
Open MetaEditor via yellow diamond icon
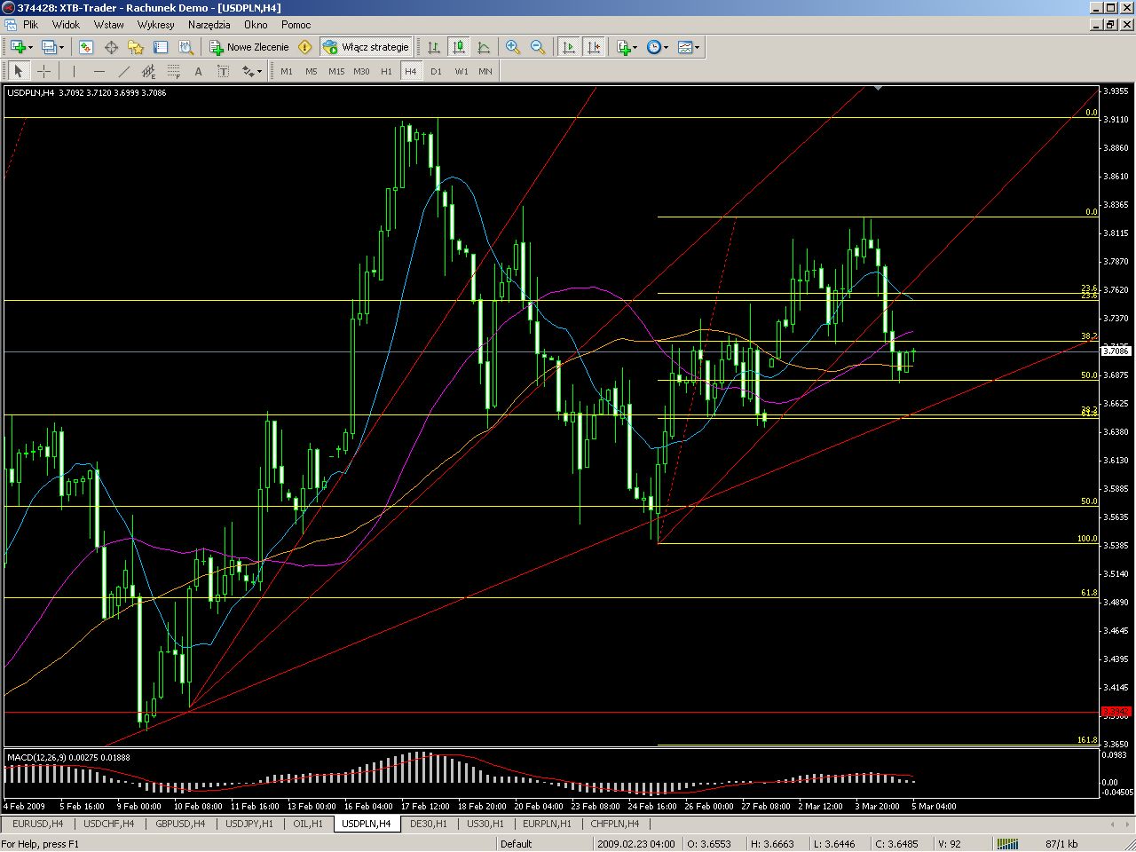click(305, 47)
